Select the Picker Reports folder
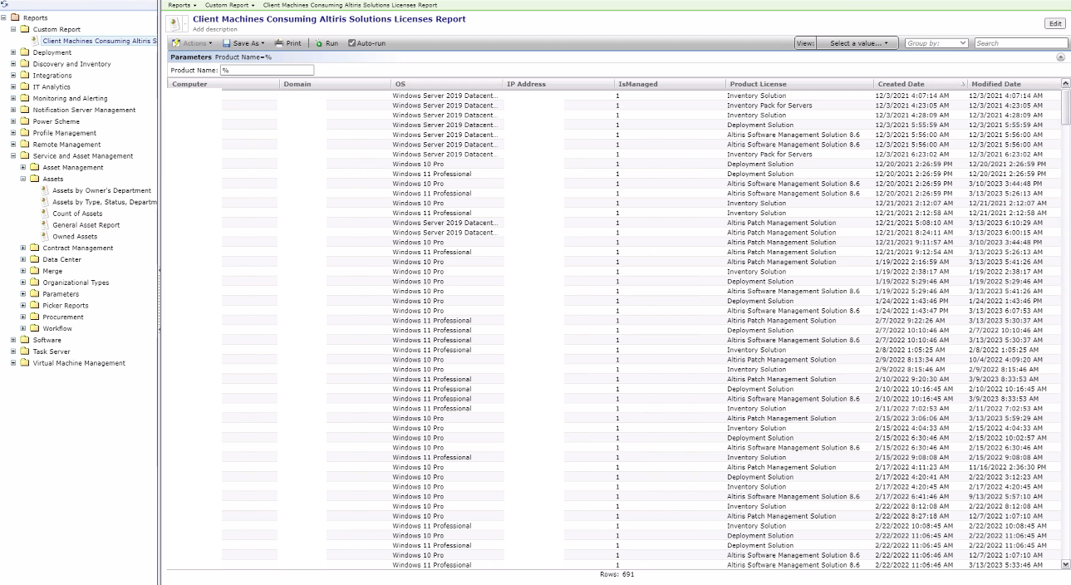 (66, 306)
